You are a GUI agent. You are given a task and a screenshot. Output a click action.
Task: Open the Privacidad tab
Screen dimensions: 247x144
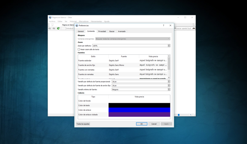pos(102,32)
